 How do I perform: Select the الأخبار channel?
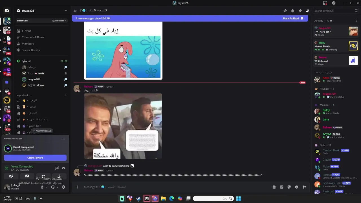pyautogui.click(x=42, y=113)
